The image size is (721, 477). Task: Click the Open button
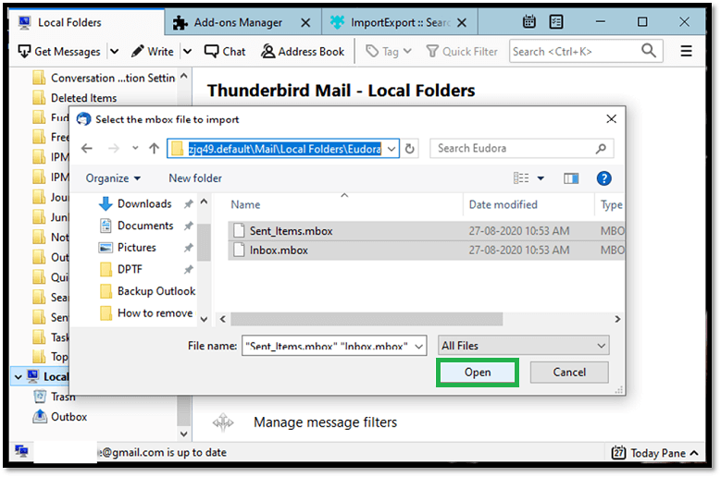point(478,373)
